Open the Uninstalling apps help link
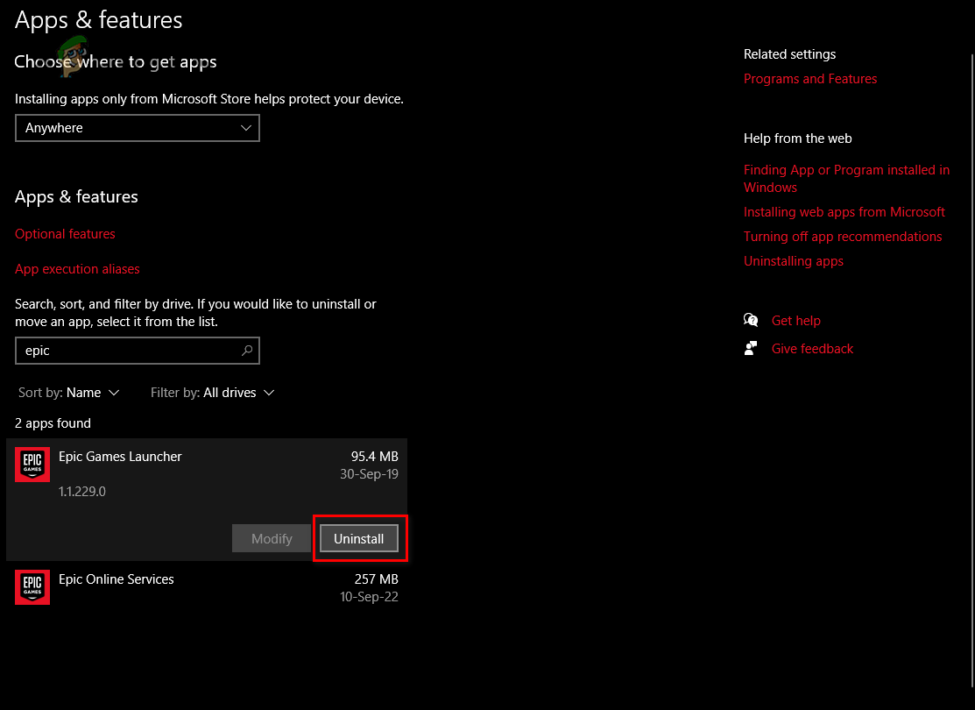This screenshot has height=710, width=975. (794, 260)
